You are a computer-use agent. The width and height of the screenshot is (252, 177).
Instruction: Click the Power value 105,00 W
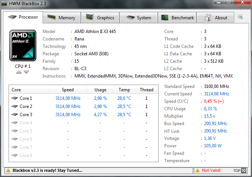213,146
